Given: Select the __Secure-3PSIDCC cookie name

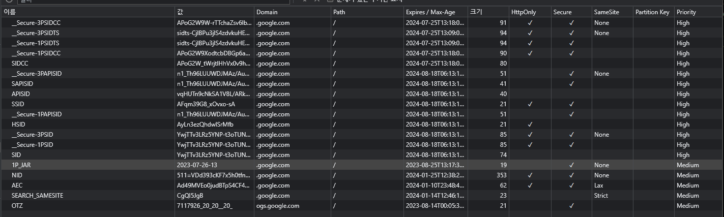Looking at the screenshot, I should (x=36, y=23).
